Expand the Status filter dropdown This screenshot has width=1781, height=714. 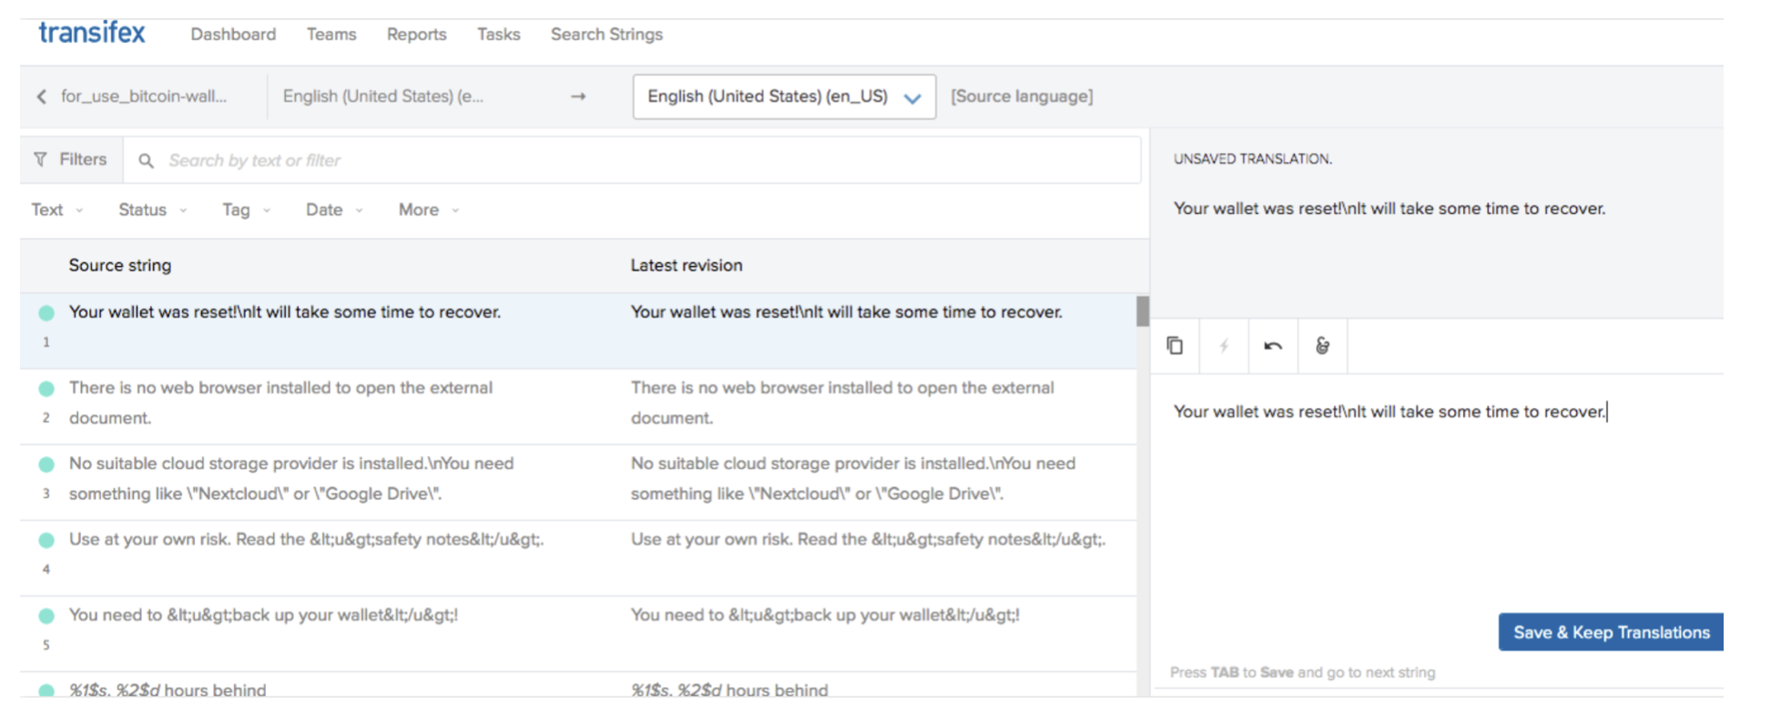click(152, 210)
